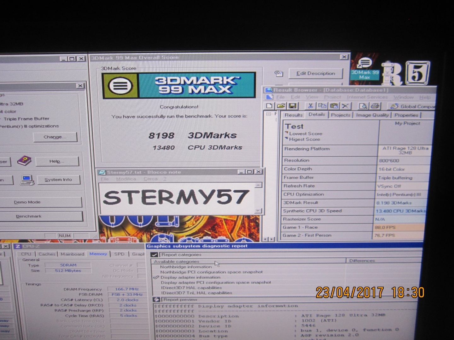This screenshot has width=454, height=340.
Task: Click Help... button in 3DMark
Action: (x=57, y=161)
